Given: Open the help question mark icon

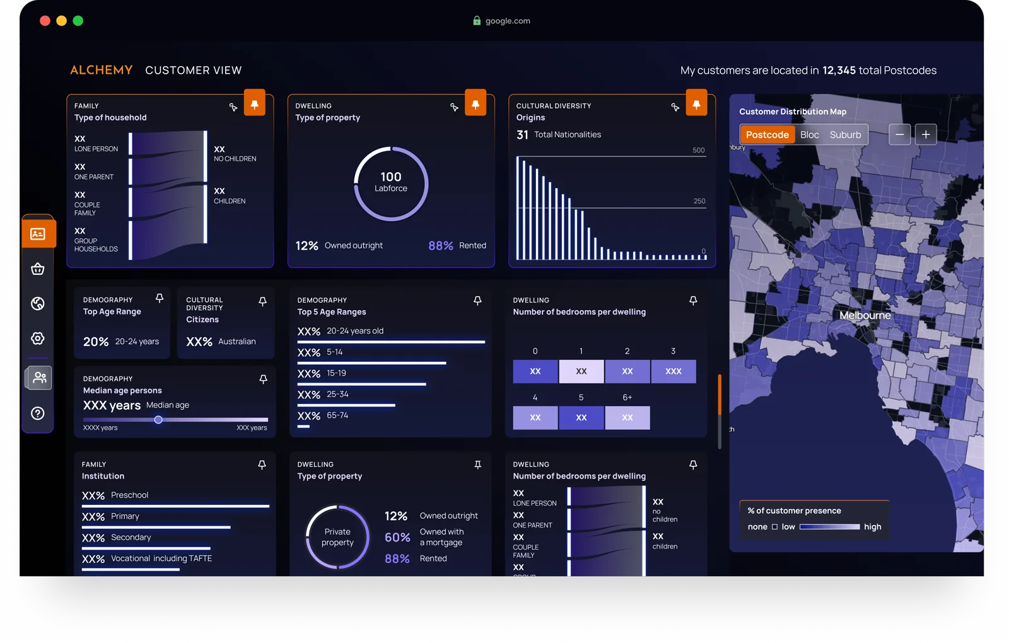Looking at the screenshot, I should coord(38,414).
